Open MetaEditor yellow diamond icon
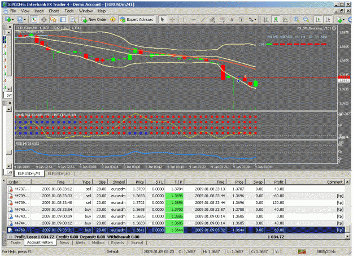 point(112,20)
